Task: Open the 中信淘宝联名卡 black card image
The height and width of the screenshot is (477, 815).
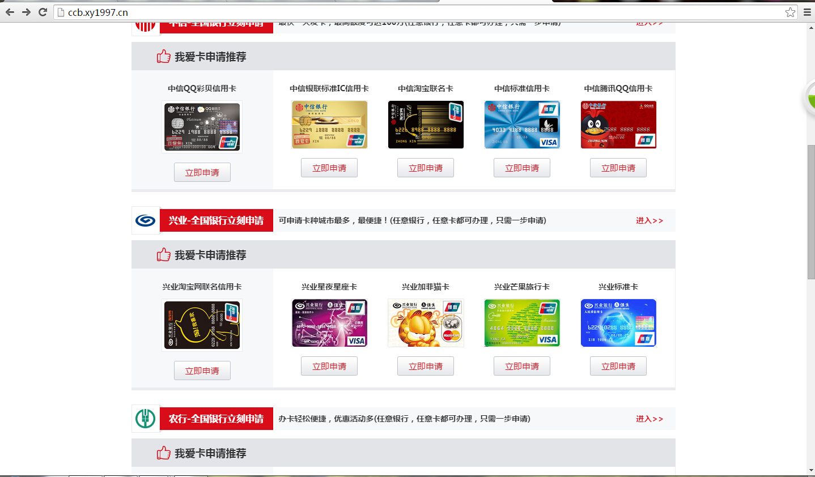Action: 426,125
